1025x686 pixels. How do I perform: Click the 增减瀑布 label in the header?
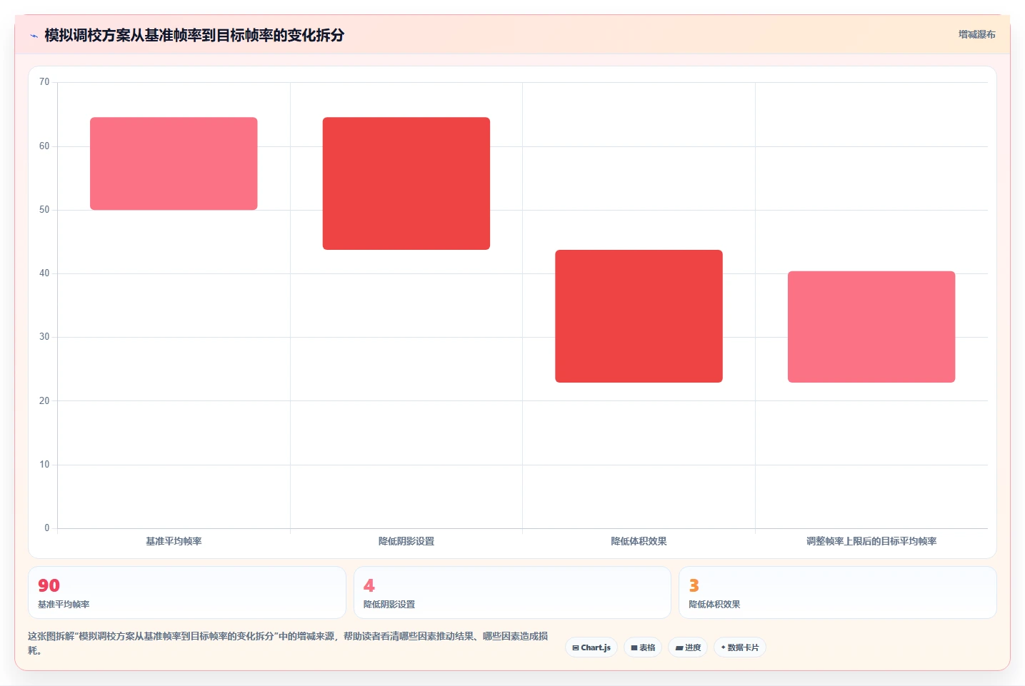976,34
